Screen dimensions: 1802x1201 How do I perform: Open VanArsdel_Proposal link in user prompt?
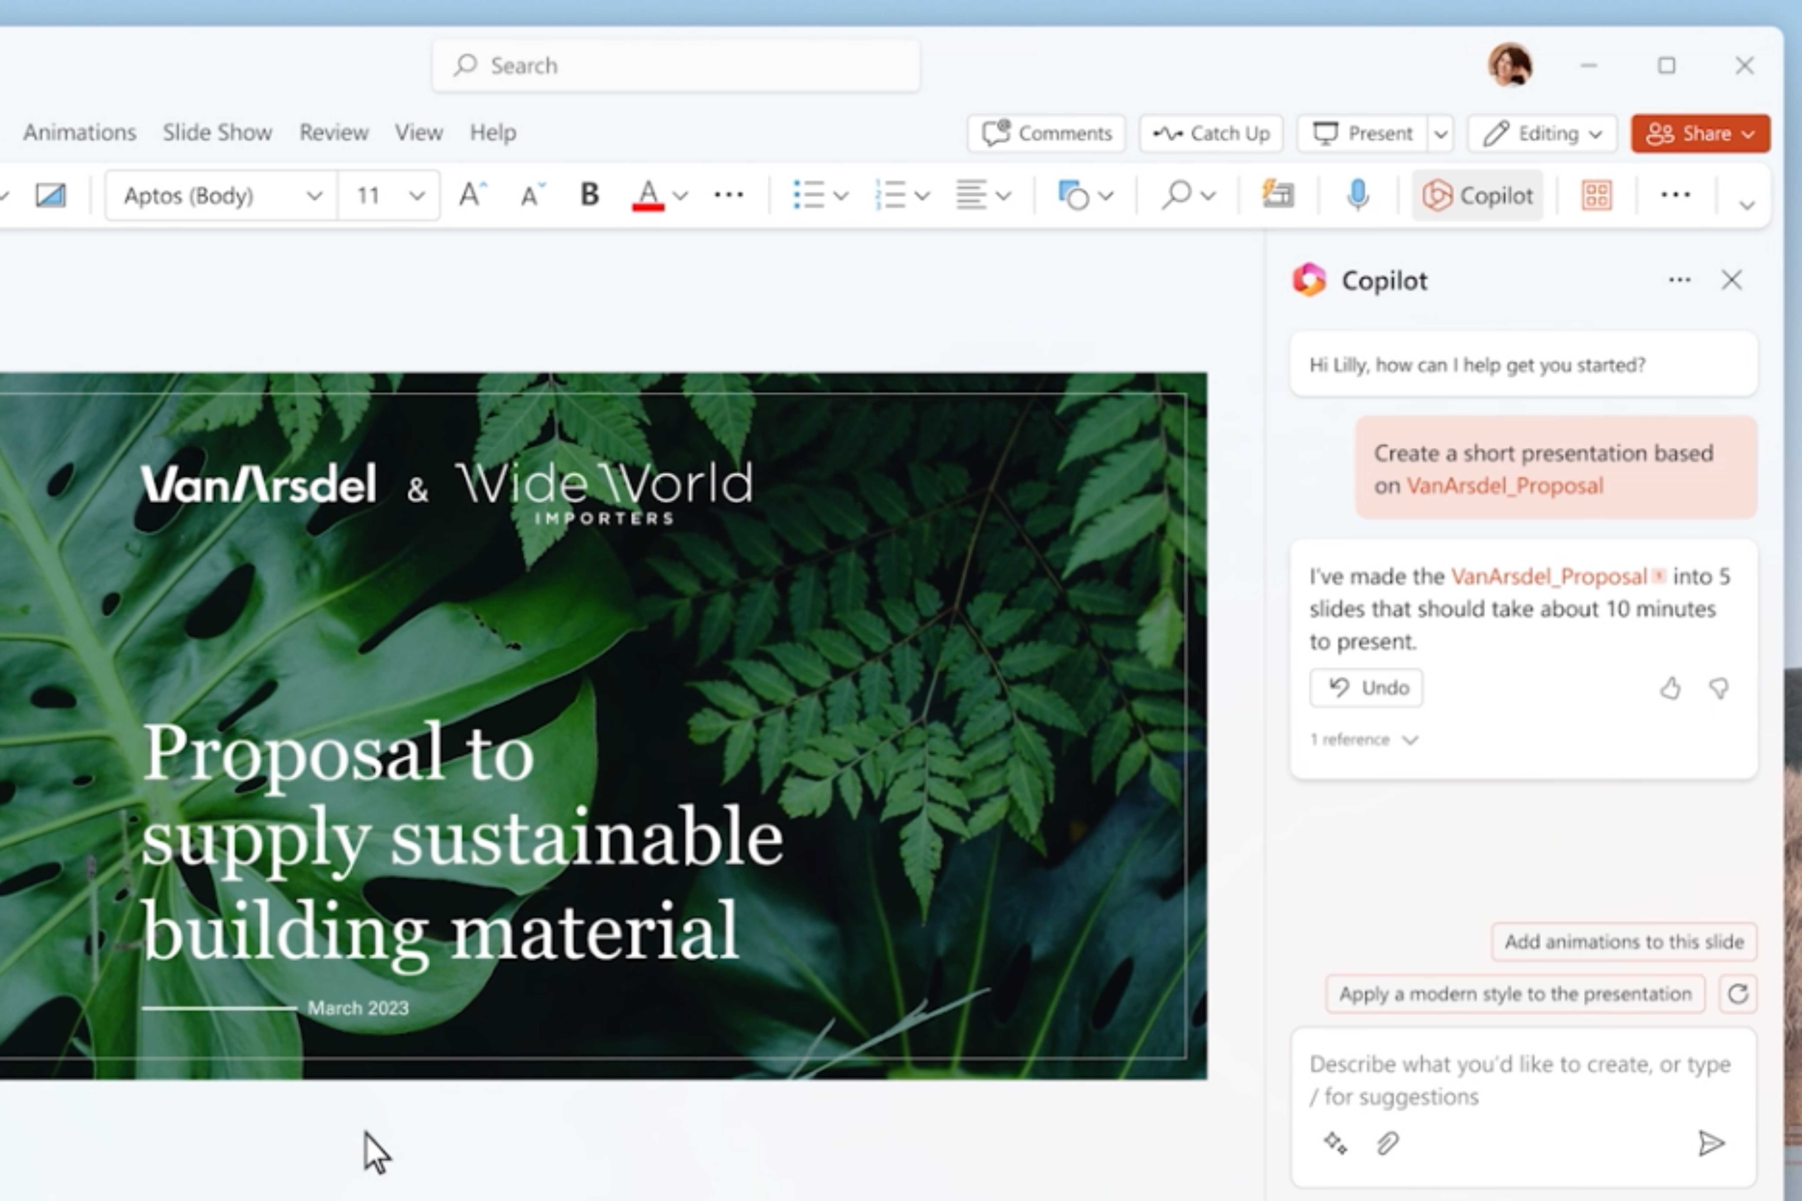tap(1505, 486)
